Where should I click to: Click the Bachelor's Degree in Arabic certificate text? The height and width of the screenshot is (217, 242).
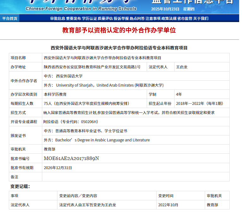pos(102,140)
